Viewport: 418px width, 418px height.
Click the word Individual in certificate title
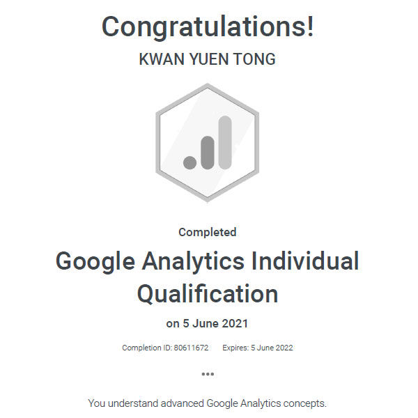305,261
